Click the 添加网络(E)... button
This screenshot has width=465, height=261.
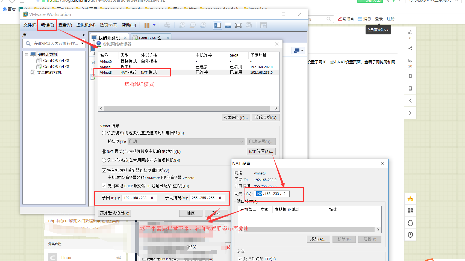(236, 118)
